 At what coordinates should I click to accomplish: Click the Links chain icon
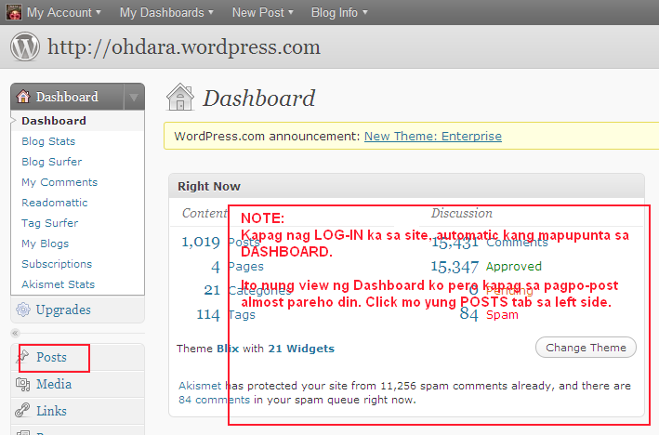[23, 411]
